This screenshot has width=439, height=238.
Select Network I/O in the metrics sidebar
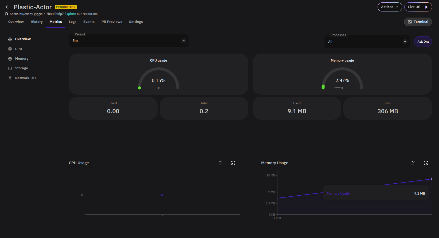click(25, 78)
